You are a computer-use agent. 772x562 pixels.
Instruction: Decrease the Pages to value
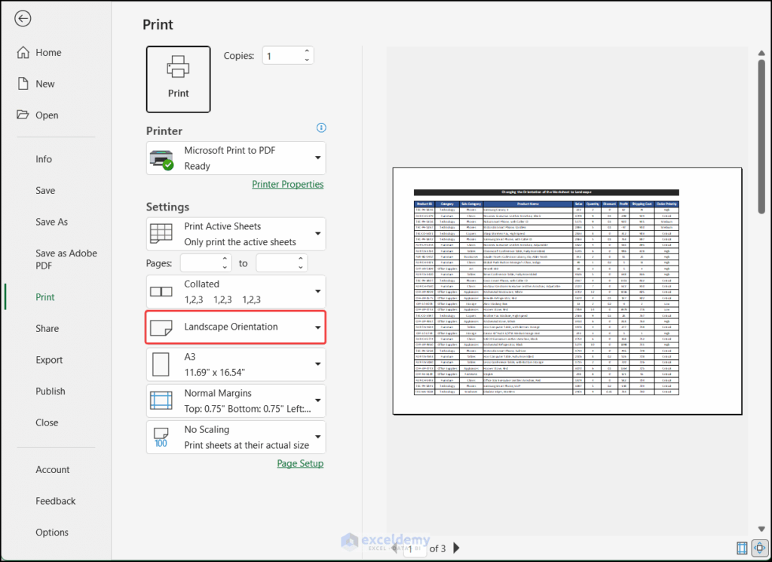pos(301,268)
